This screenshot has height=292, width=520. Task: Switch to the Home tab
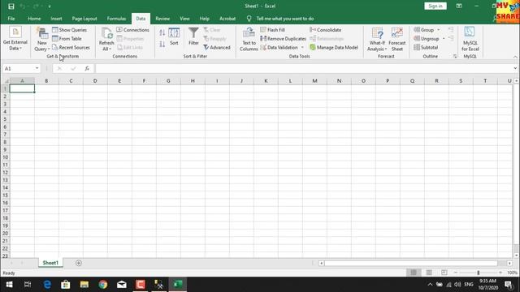pos(34,19)
